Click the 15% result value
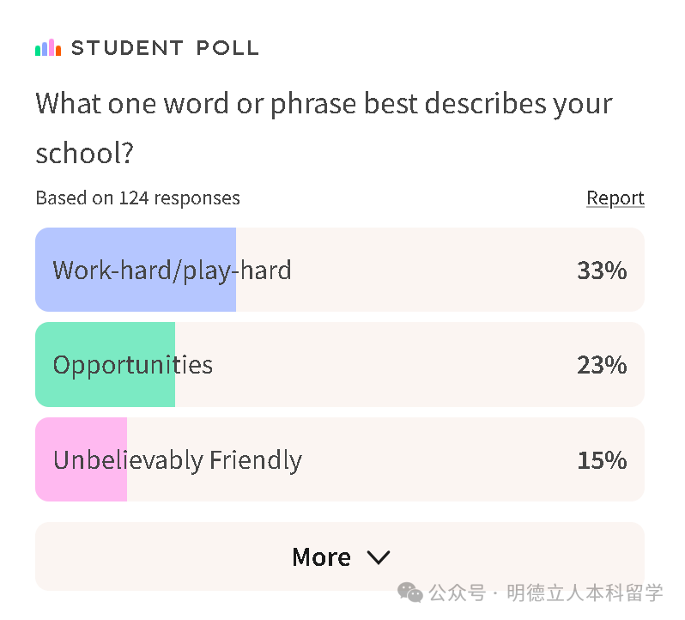 tap(602, 460)
